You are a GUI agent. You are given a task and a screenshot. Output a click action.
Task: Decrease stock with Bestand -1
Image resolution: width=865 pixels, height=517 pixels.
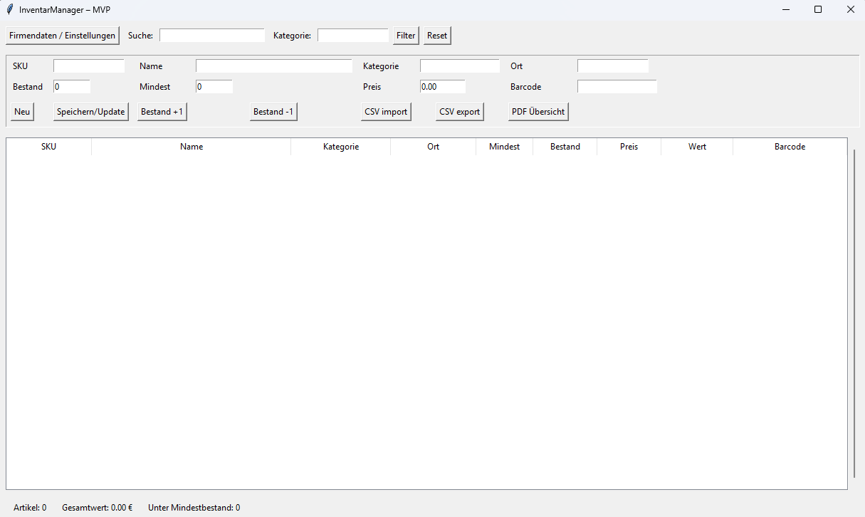click(273, 112)
